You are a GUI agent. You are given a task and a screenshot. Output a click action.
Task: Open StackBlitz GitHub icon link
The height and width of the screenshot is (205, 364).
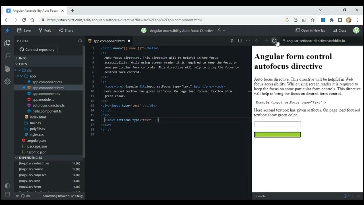pyautogui.click(x=23, y=196)
